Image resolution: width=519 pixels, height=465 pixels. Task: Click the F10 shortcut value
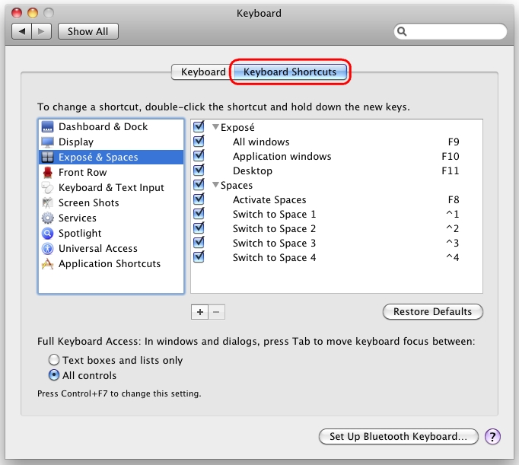pos(451,156)
